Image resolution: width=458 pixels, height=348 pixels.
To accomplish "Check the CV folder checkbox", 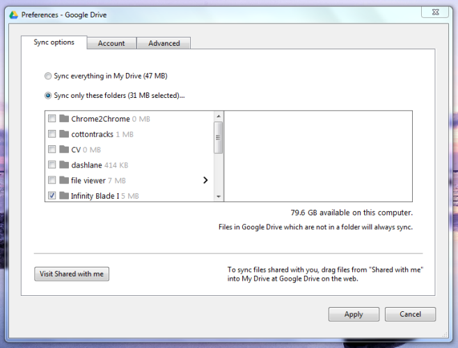I will [x=52, y=149].
